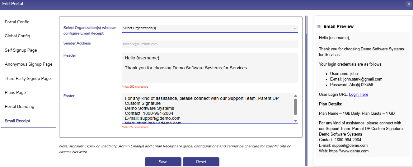Open the Portal Config tab
The height and width of the screenshot is (167, 413).
[x=17, y=22]
